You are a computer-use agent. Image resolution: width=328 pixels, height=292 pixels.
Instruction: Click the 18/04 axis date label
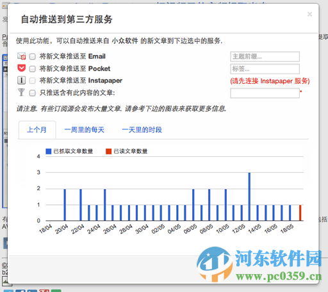click(x=45, y=229)
